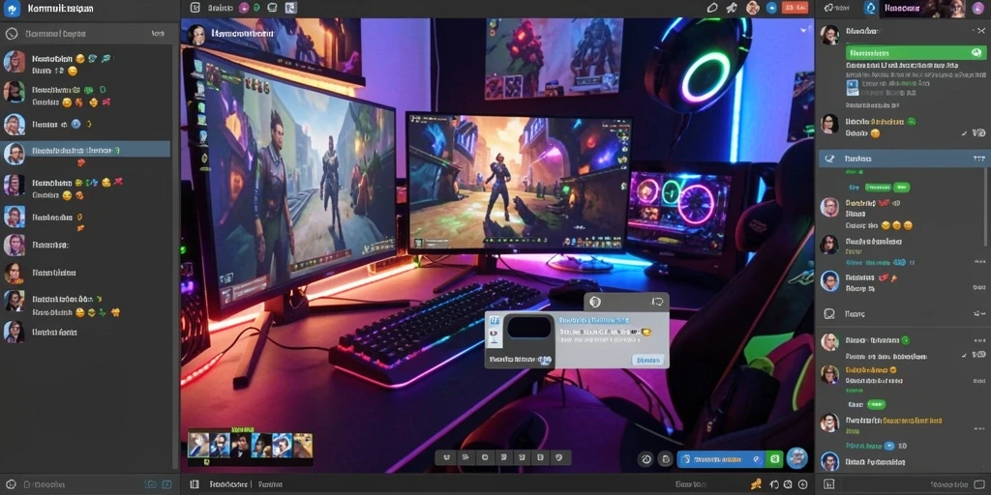Open the first participant thumbnail in video strip
Viewport: 991px width, 495px height.
tap(198, 445)
